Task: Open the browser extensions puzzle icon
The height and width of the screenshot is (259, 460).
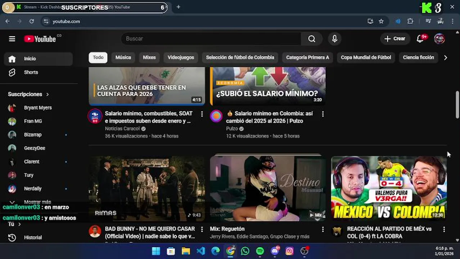Action: click(410, 21)
